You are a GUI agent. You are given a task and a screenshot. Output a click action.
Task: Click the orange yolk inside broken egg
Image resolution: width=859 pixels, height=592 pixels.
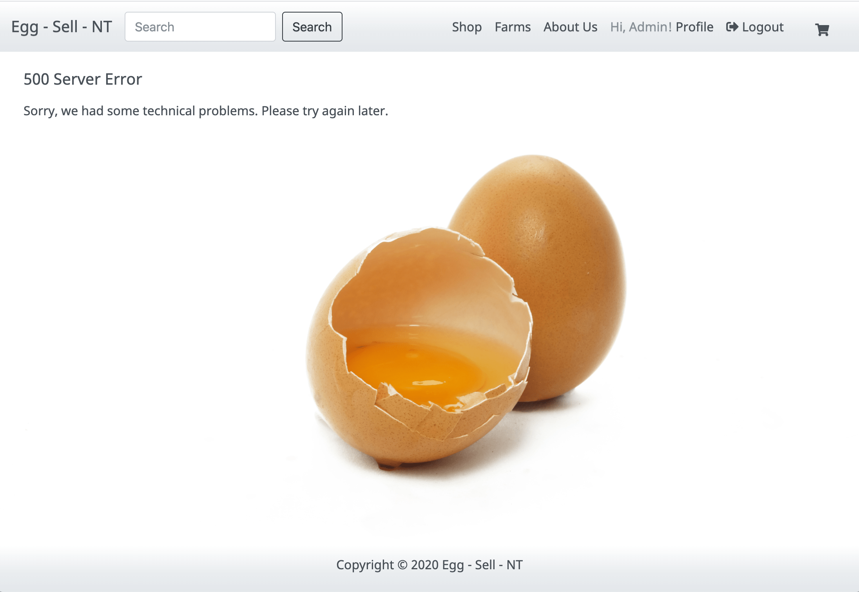pos(415,372)
